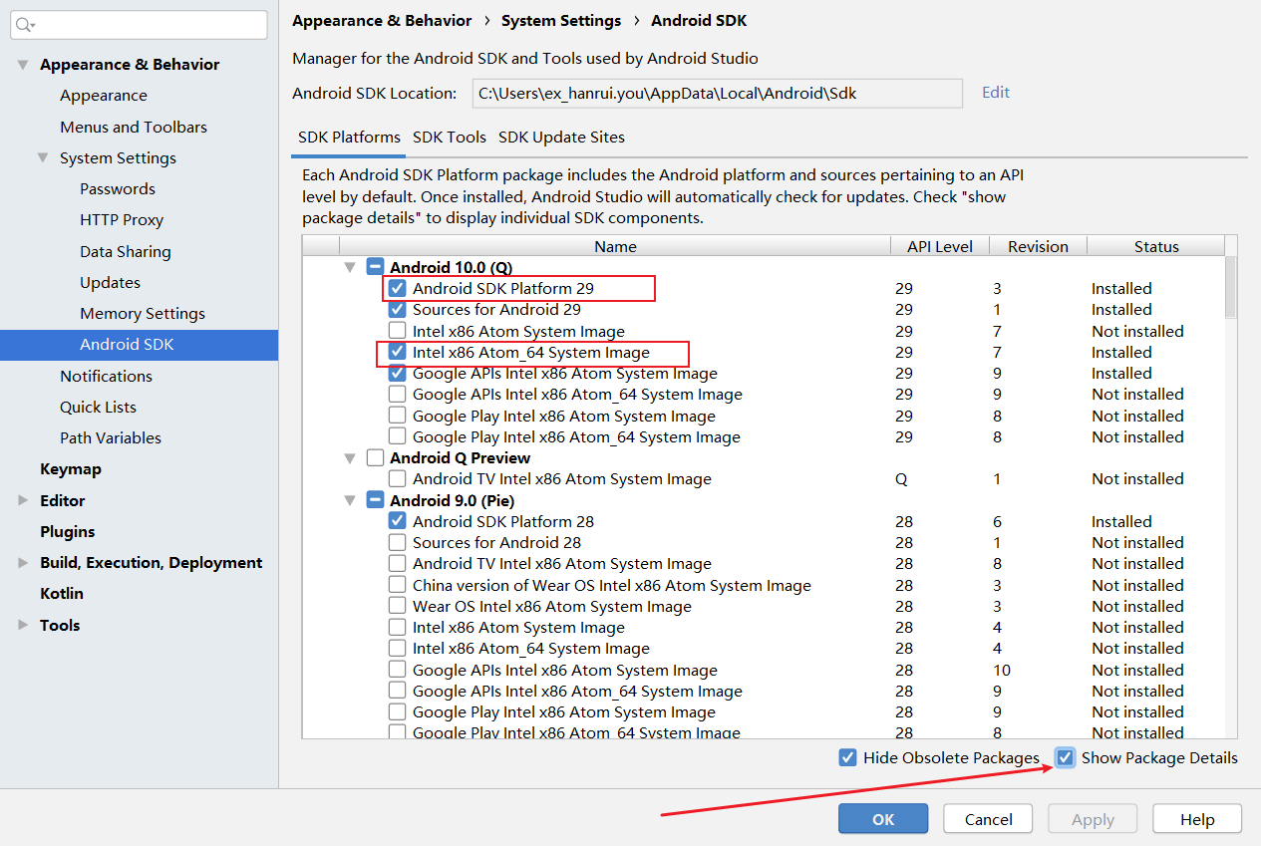The image size is (1261, 846).
Task: Open the SDK Update Sites tab
Action: click(x=561, y=138)
